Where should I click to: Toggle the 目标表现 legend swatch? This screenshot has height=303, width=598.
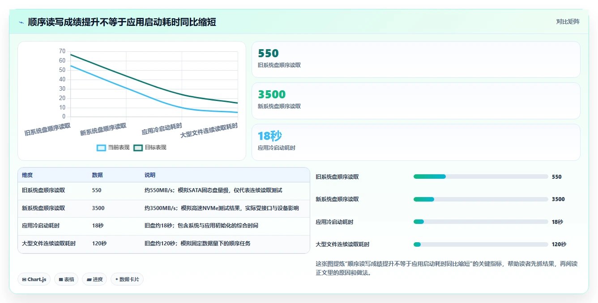point(138,147)
